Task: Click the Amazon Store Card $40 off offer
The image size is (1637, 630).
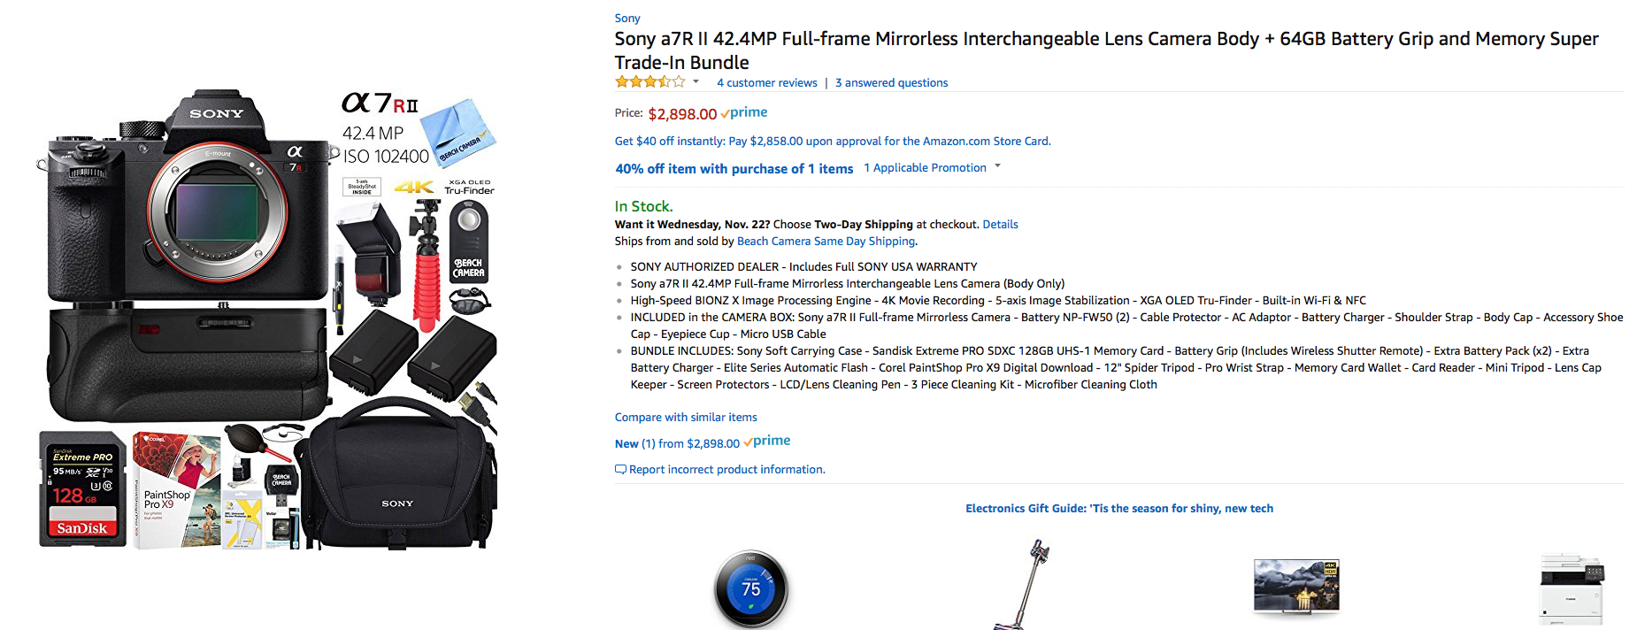Action: [x=833, y=141]
